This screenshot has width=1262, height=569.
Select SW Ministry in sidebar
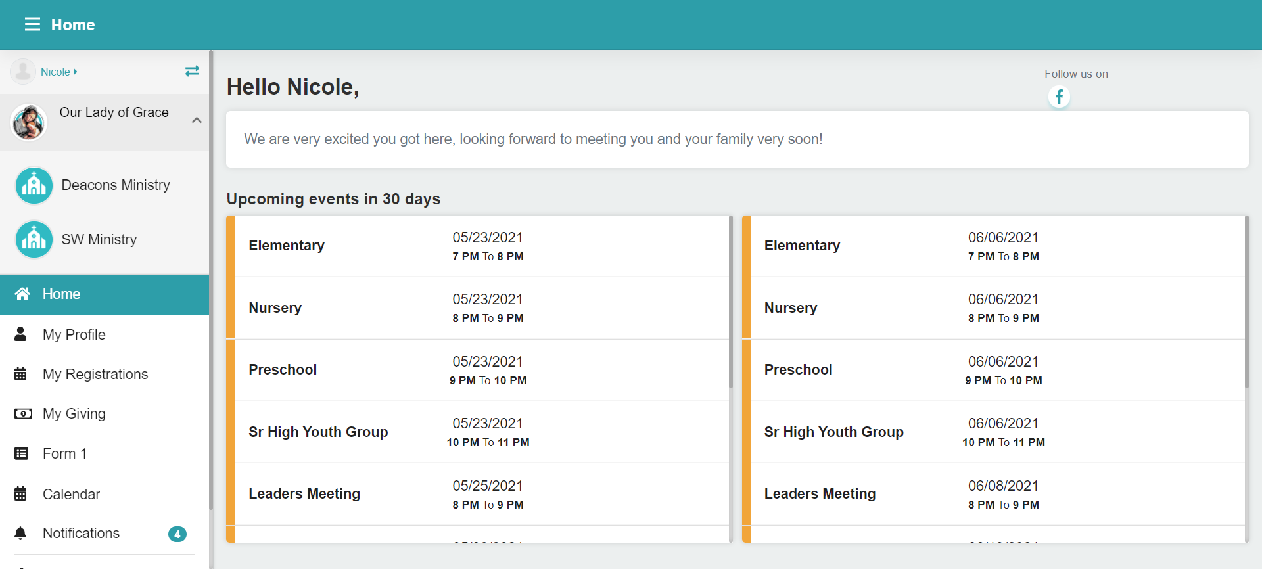(105, 239)
